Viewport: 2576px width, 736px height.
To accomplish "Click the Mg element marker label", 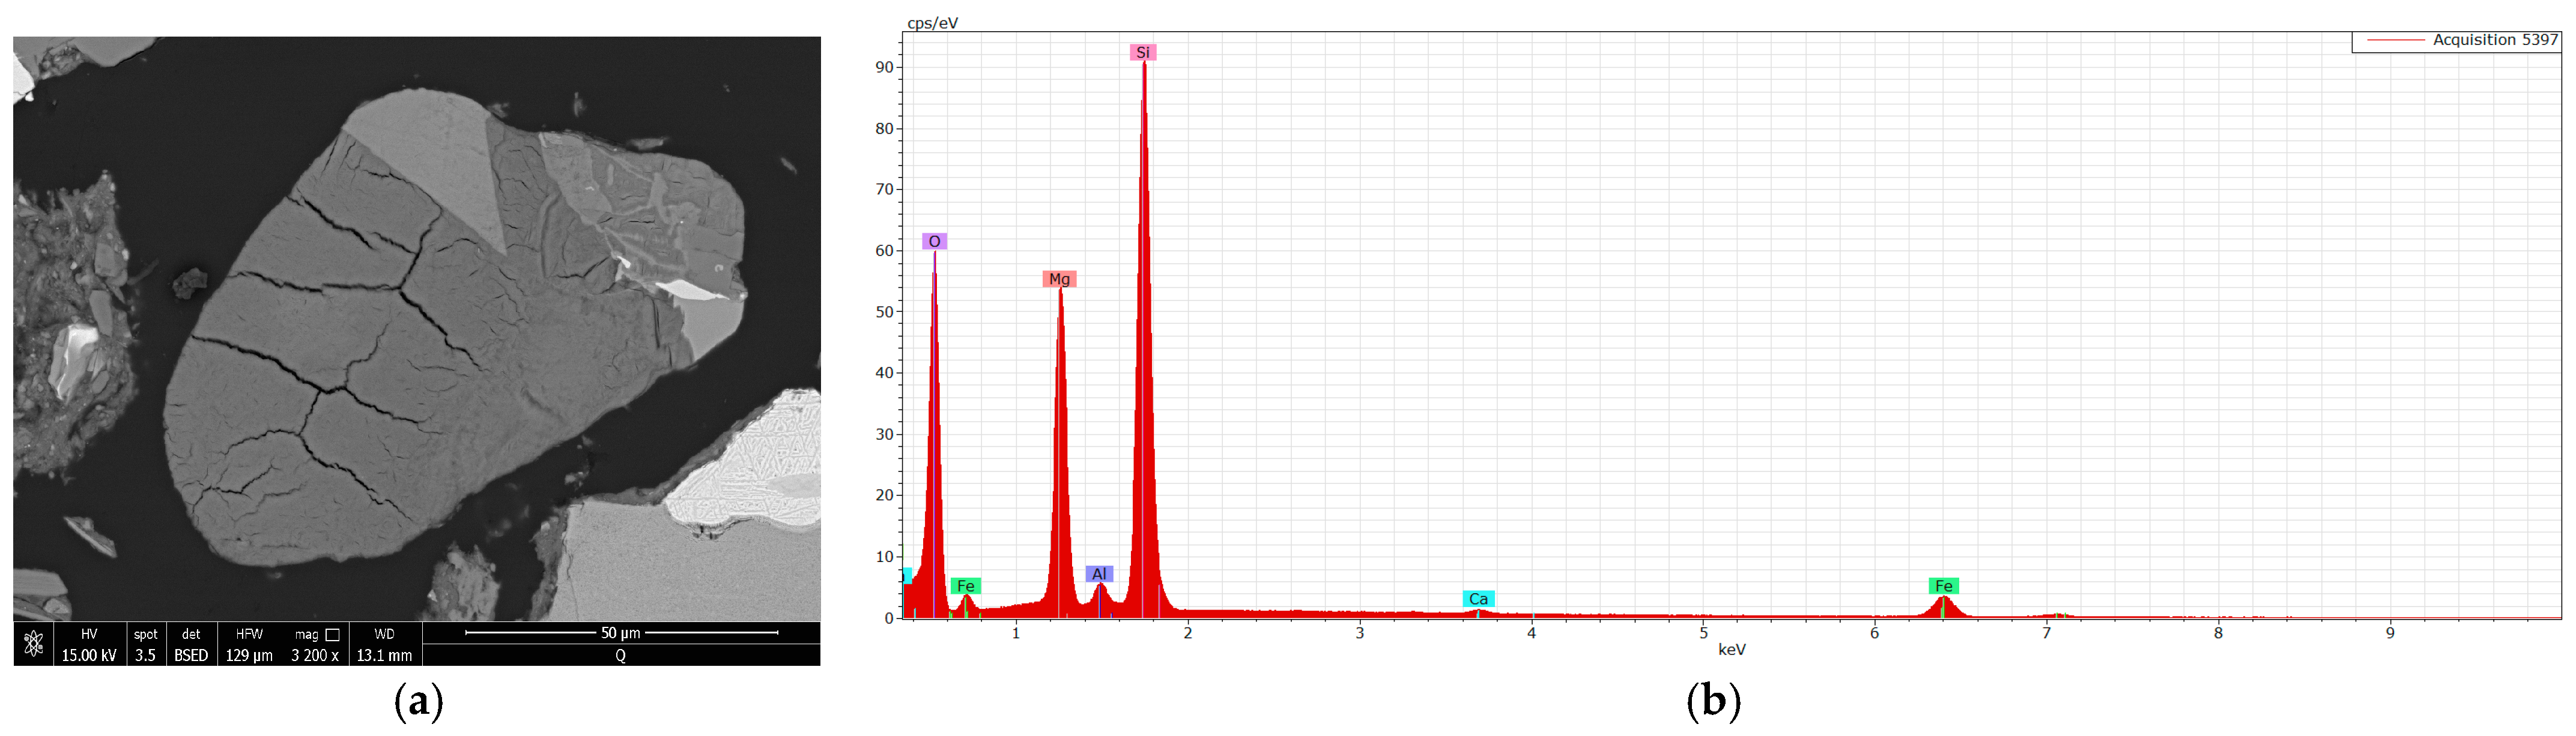I will [x=1059, y=278].
